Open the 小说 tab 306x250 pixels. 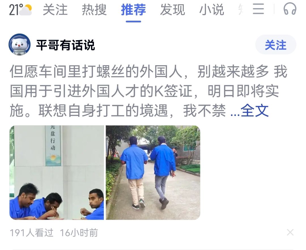click(212, 10)
